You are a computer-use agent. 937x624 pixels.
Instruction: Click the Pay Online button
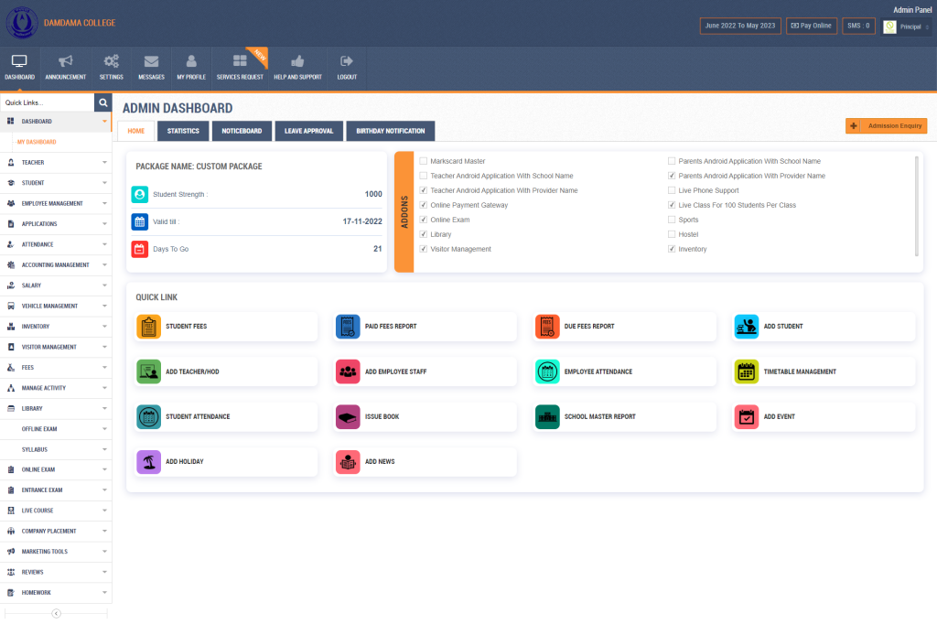click(x=811, y=26)
